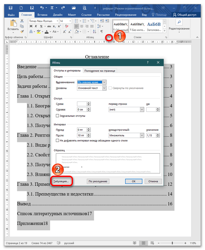Click the Paste icon in the clipboard group

point(13,24)
